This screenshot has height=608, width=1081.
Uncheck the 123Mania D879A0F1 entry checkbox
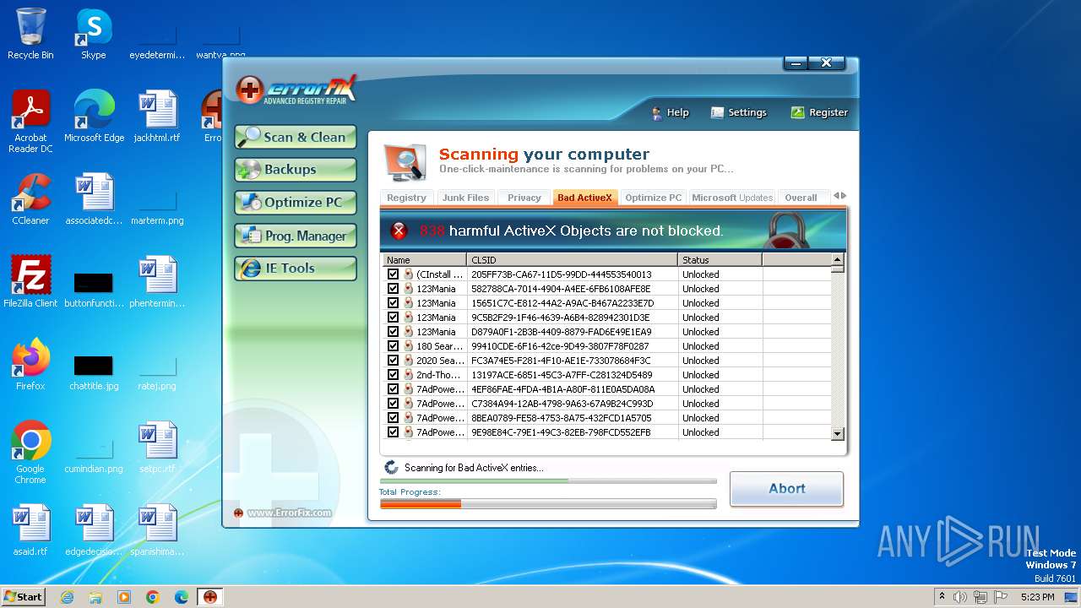click(393, 332)
